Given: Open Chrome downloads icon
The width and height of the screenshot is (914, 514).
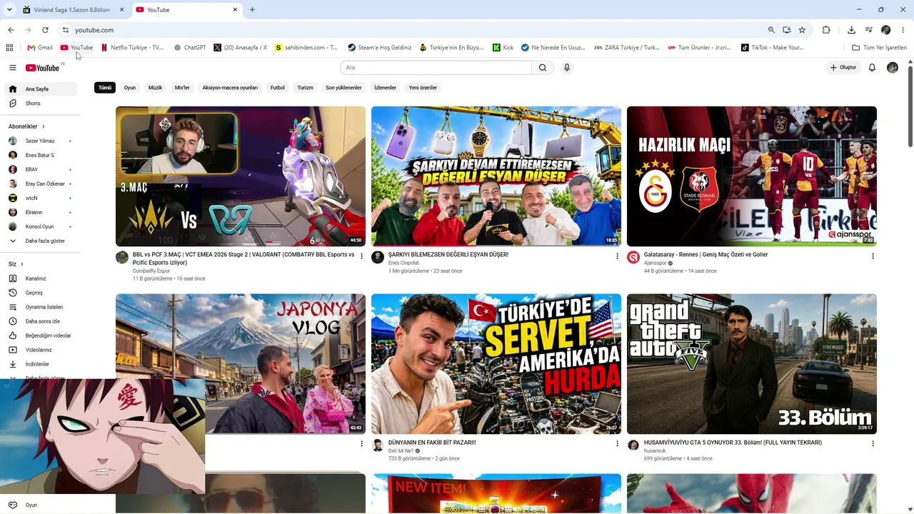Looking at the screenshot, I should [x=851, y=30].
